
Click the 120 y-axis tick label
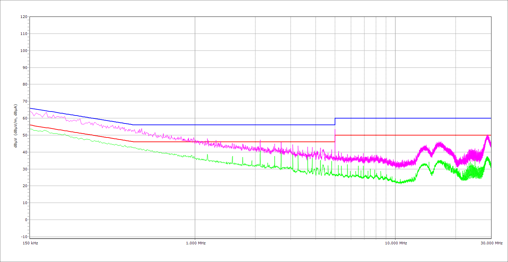(x=24, y=17)
